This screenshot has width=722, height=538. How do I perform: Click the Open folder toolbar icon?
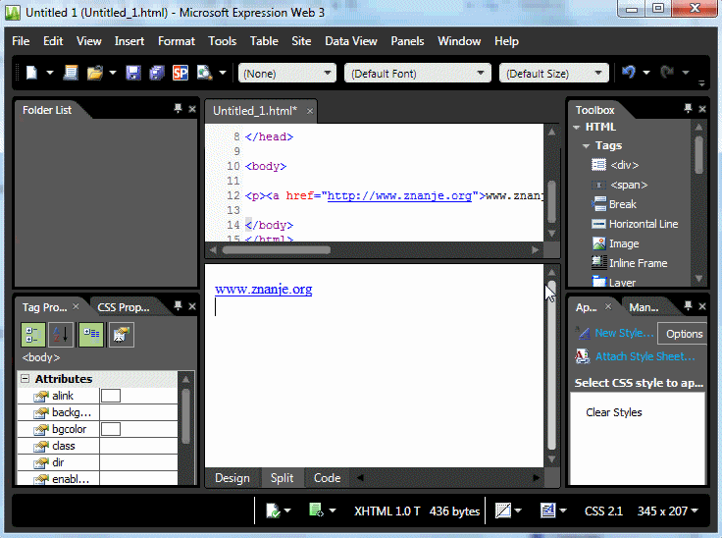(x=95, y=73)
